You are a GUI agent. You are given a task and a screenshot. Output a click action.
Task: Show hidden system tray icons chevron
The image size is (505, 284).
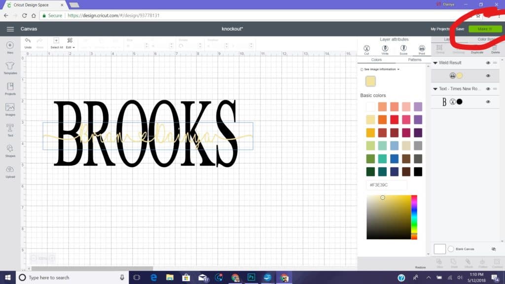429,278
